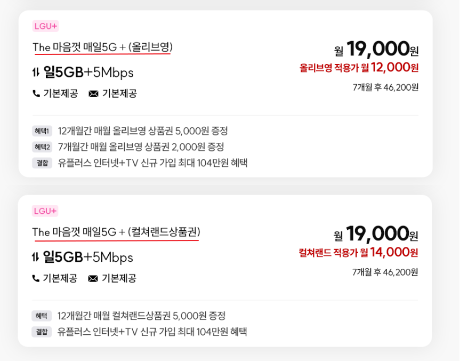Click the 혜택 badge in the Culture Land card
This screenshot has height=361, width=460.
tap(41, 316)
